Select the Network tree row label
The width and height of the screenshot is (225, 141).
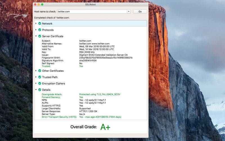coord(47,23)
